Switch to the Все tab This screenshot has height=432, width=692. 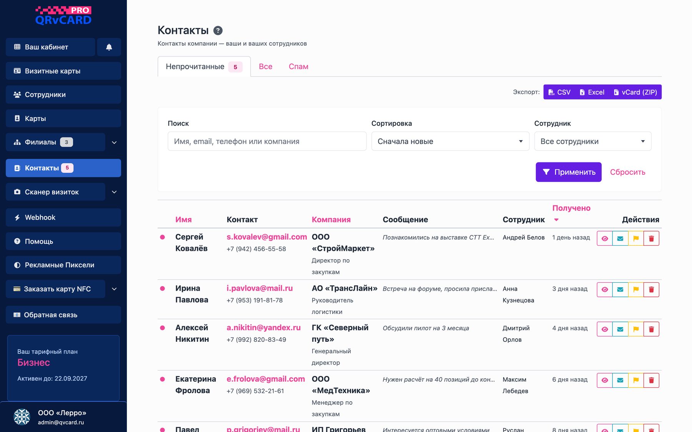pos(266,66)
